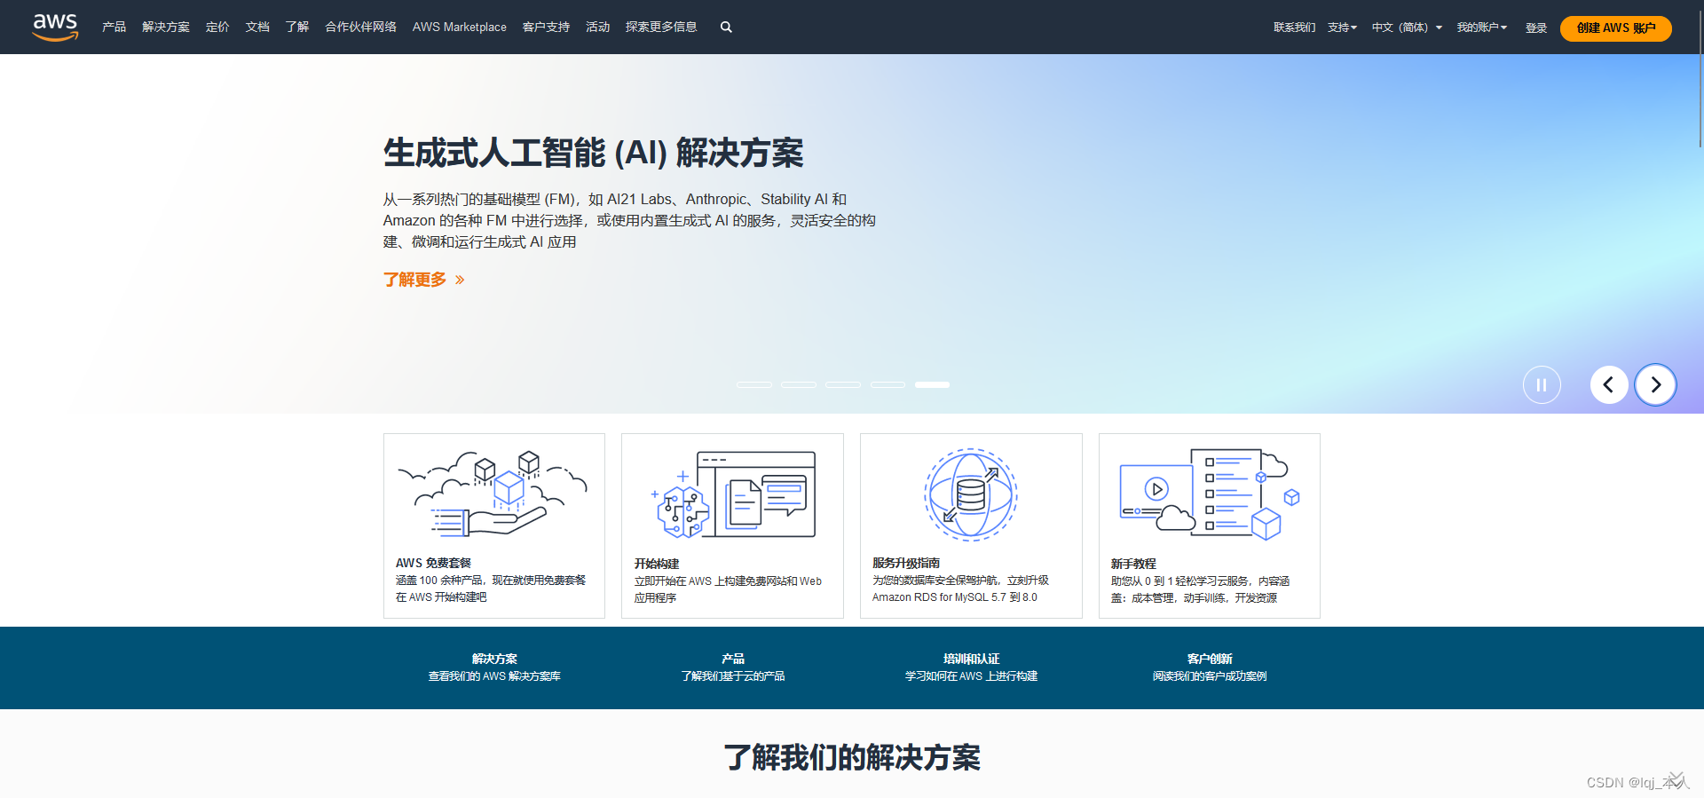The image size is (1704, 798).
Task: Click the AWS 免费套餐 card illustration
Action: pos(493,494)
